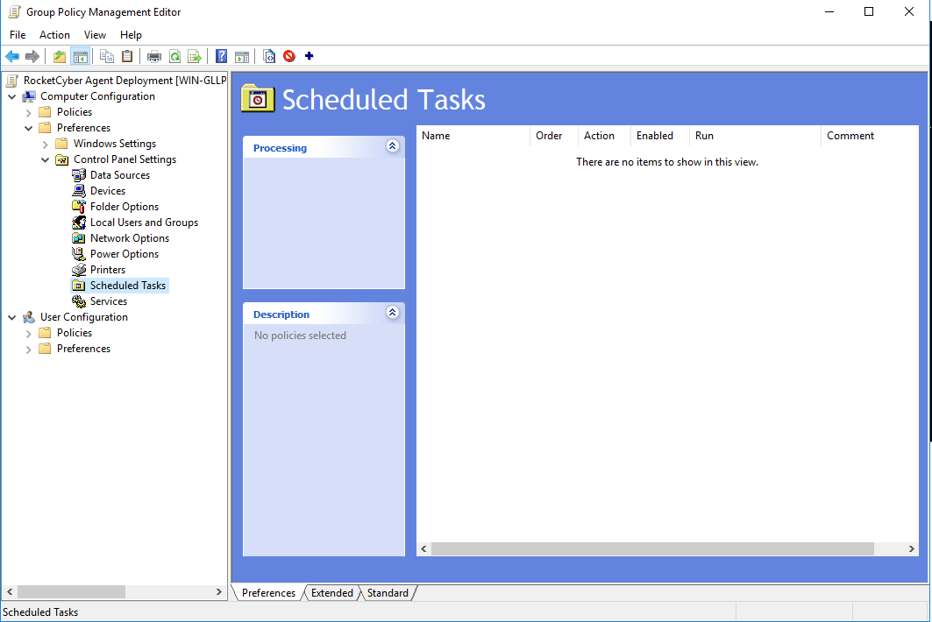The image size is (932, 622).
Task: Click the Copy toolbar icon
Action: point(107,56)
